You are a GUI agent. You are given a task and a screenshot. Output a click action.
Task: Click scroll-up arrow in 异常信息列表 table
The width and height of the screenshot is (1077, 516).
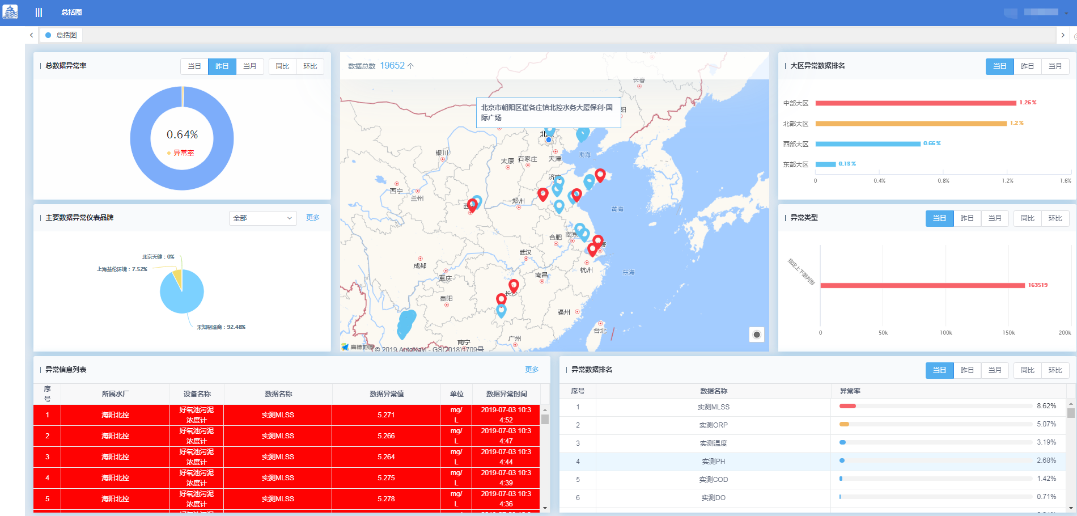[545, 410]
